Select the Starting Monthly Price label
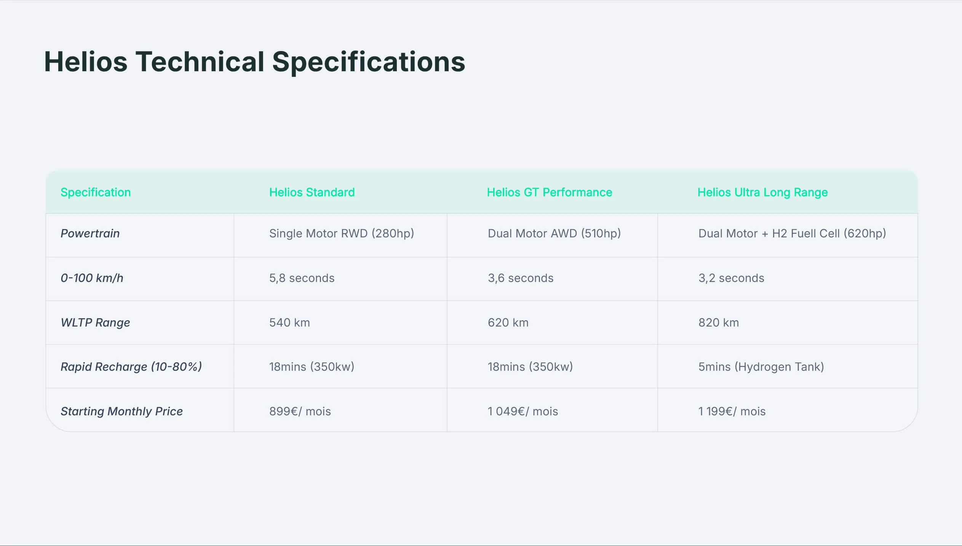This screenshot has height=546, width=962. coord(121,412)
